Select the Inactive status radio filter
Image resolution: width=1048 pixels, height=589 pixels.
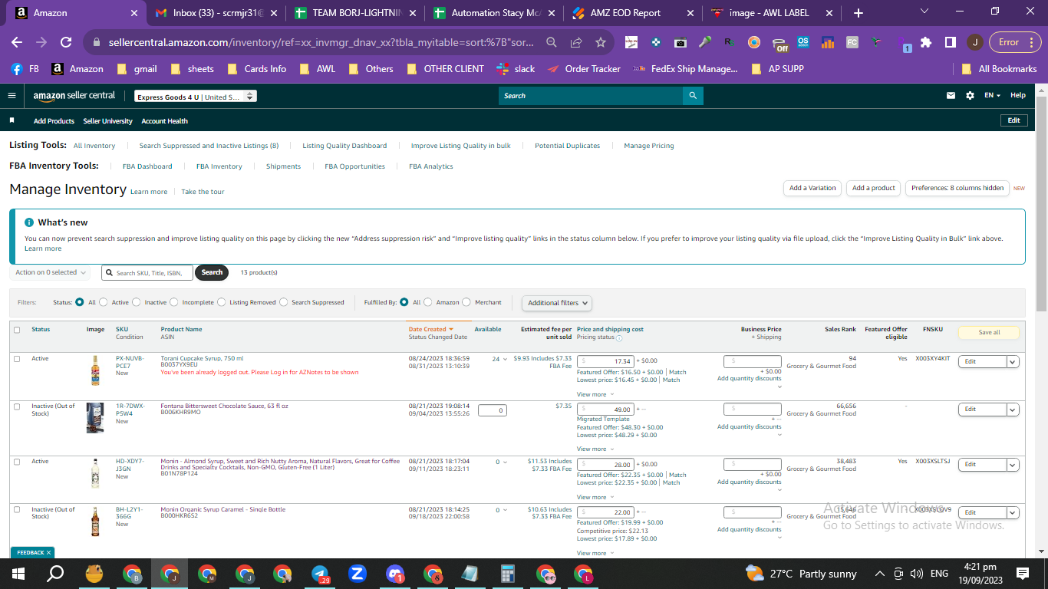[137, 302]
